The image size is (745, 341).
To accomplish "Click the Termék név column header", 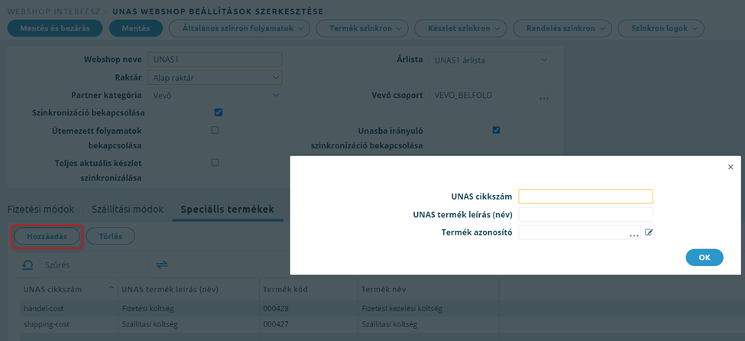I will coord(428,289).
